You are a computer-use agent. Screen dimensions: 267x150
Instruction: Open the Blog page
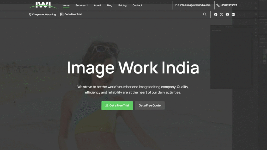pyautogui.click(x=110, y=5)
